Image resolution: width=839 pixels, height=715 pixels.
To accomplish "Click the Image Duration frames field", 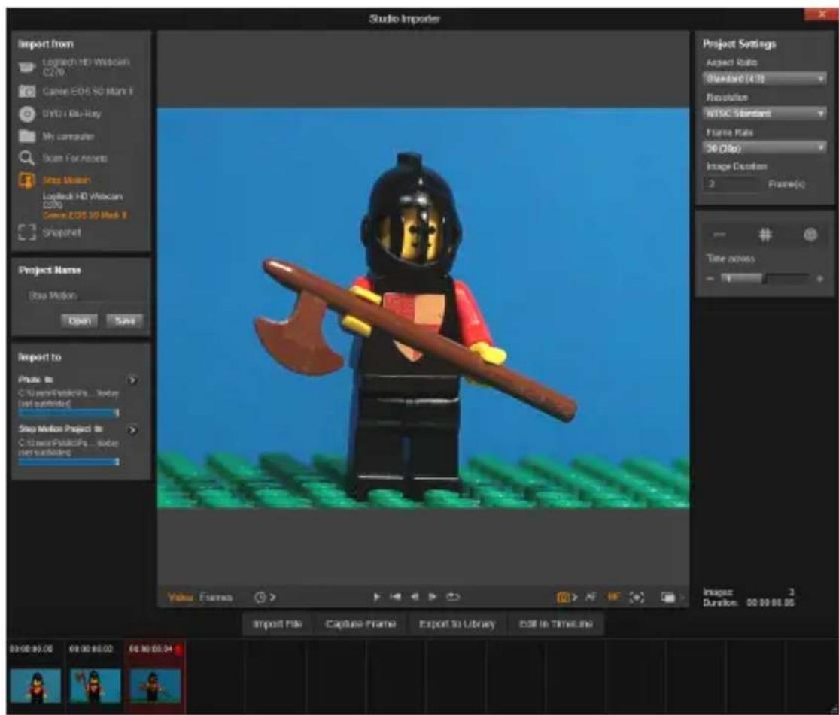I will pyautogui.click(x=732, y=184).
